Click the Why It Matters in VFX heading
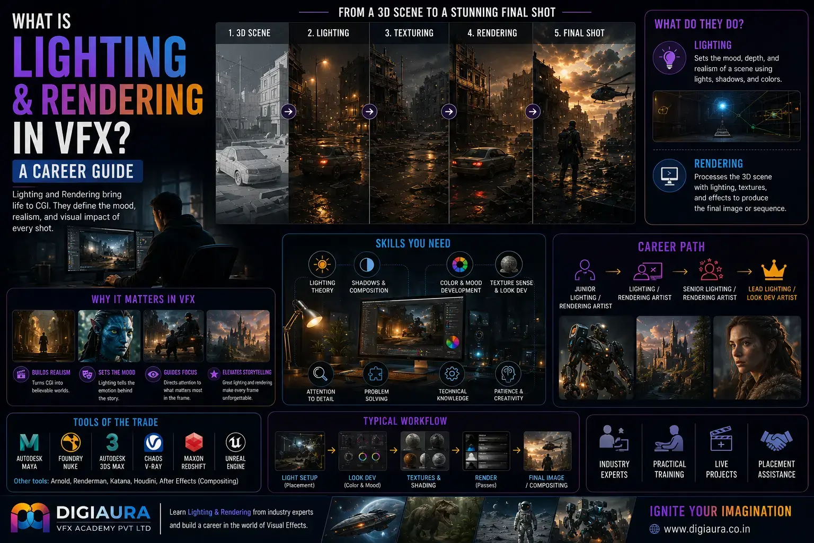This screenshot has width=814, height=543. point(143,299)
